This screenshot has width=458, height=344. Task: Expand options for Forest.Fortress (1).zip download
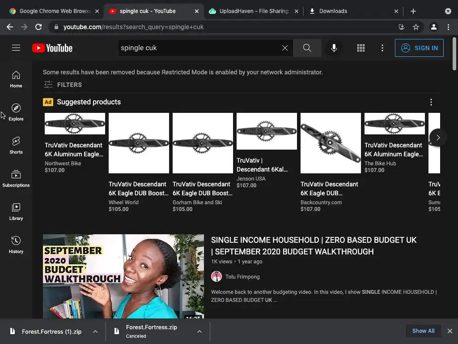(95, 331)
